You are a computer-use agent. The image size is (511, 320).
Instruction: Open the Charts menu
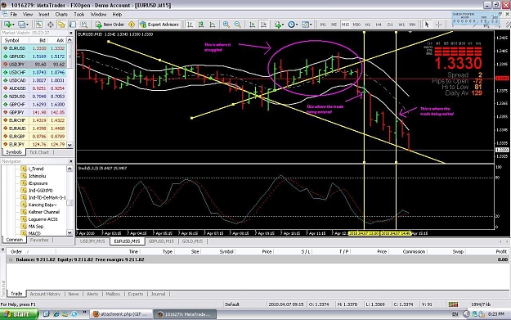(x=61, y=15)
